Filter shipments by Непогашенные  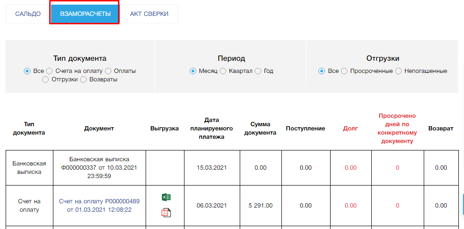398,71
